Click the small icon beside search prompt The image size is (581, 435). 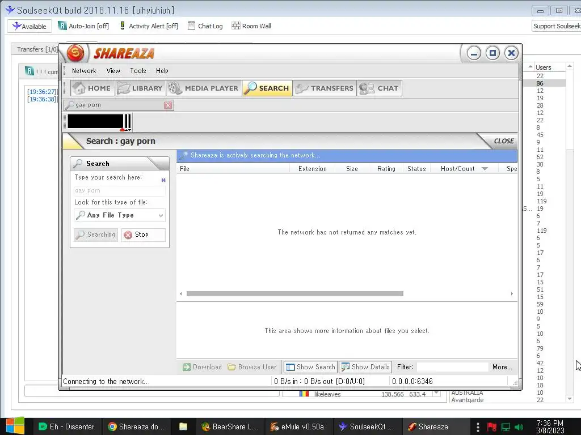tap(163, 180)
